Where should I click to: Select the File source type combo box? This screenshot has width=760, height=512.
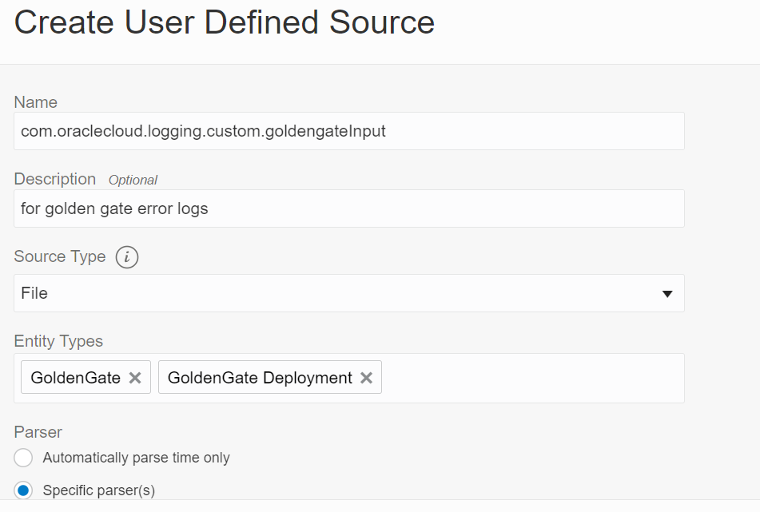point(336,293)
